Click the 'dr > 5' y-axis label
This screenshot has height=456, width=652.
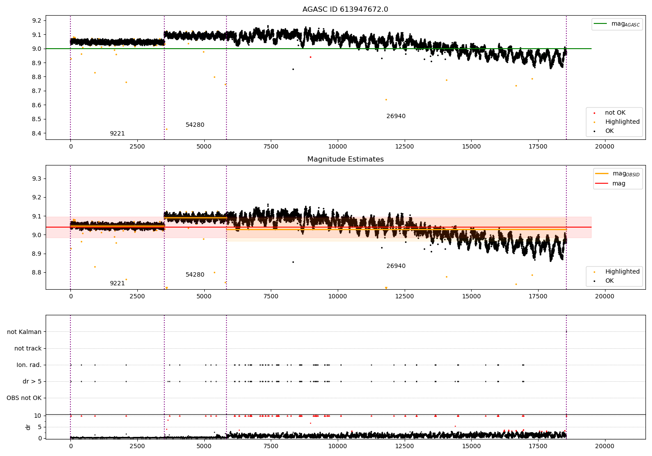[32, 382]
